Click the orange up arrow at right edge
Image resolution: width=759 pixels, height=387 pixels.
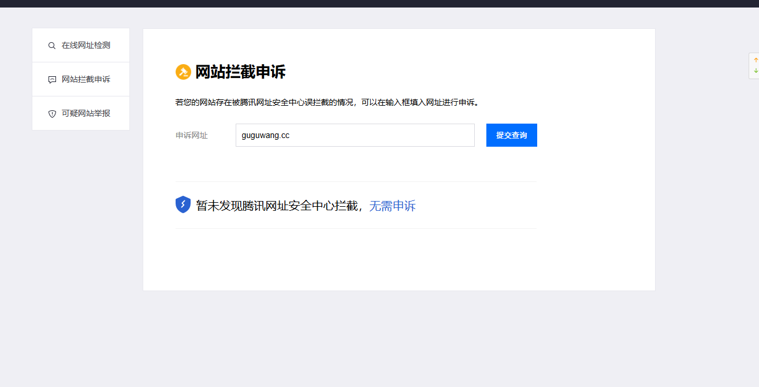tap(756, 60)
